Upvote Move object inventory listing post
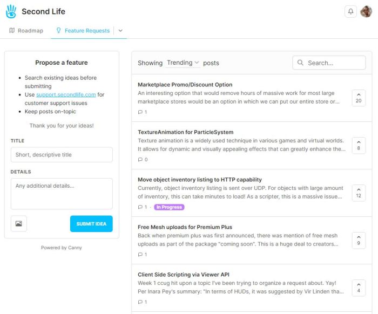Screen dimensions: 378x314 coord(359,193)
